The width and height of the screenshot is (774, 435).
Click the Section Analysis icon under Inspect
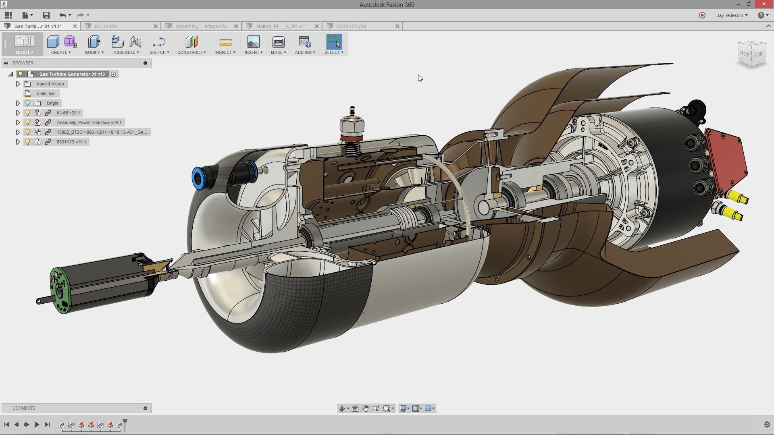pyautogui.click(x=225, y=52)
